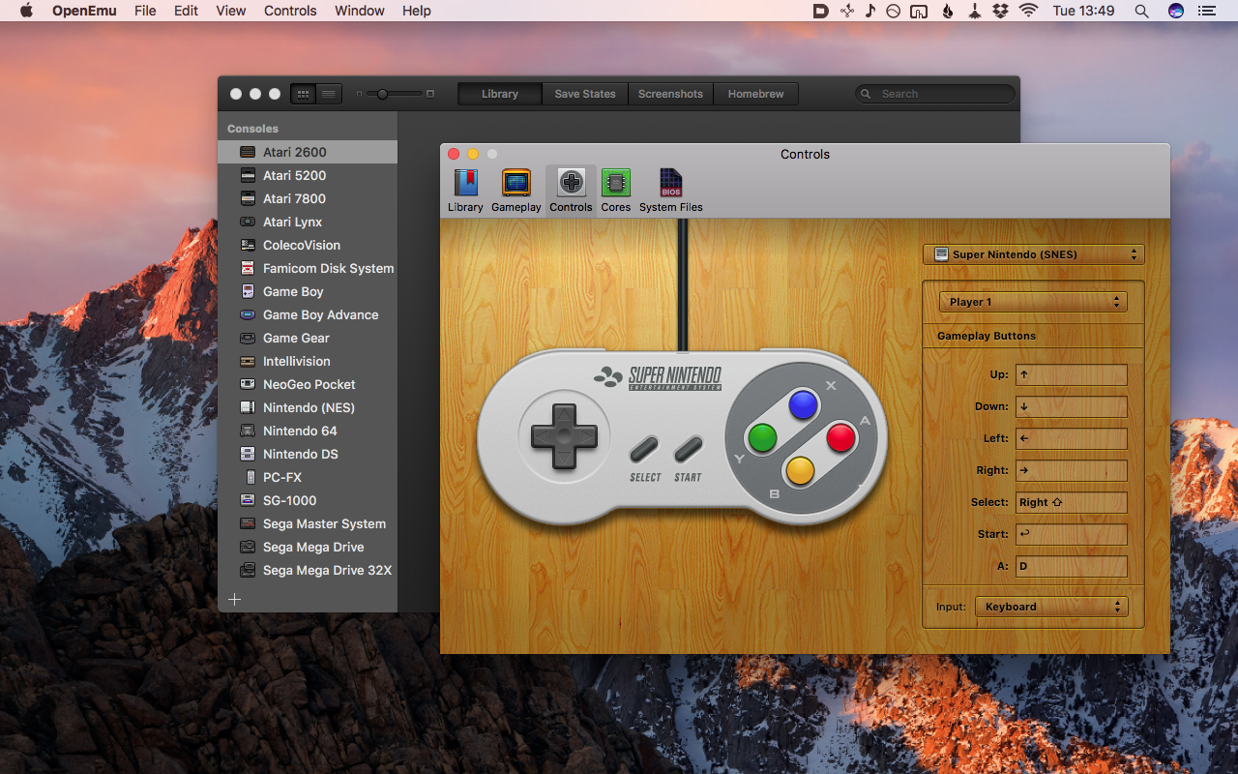
Task: Open the Library preferences pane icon
Action: pos(465,191)
